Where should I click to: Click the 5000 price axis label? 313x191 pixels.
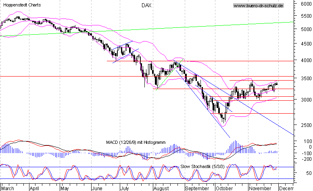pos(306,29)
